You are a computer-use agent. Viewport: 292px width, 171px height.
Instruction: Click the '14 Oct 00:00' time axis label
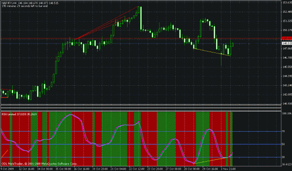click(x=45, y=169)
